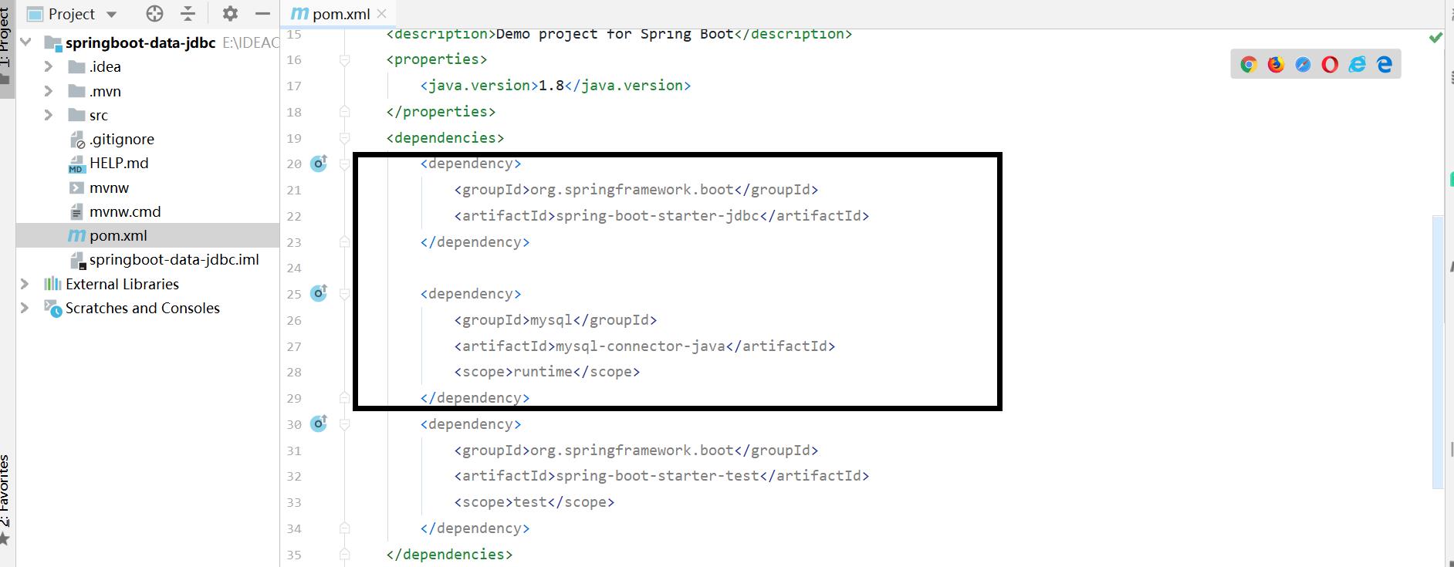The image size is (1454, 567).
Task: Click text mysql-connector-java on line 27
Action: coord(641,346)
